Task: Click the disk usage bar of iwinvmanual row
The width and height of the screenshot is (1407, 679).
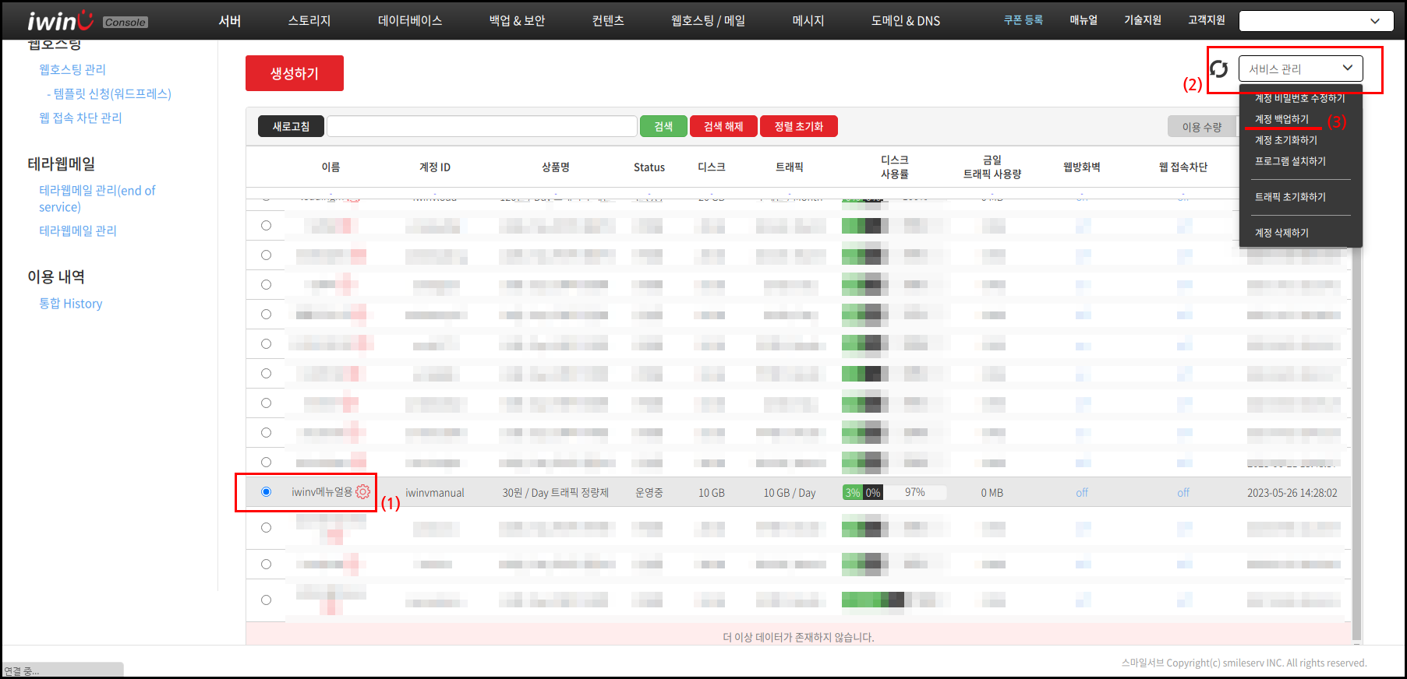Action: point(862,493)
